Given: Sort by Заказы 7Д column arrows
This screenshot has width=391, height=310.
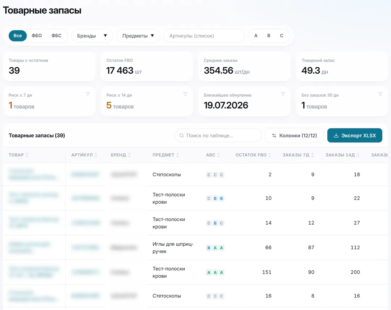Looking at the screenshot, I should [312, 155].
